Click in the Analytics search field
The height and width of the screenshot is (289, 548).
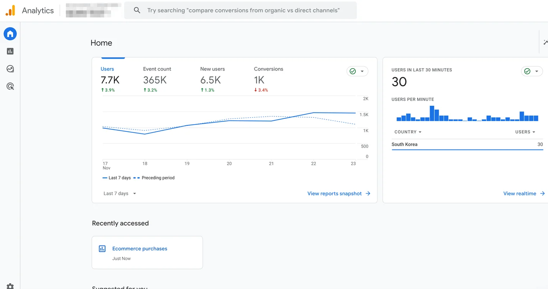[243, 10]
